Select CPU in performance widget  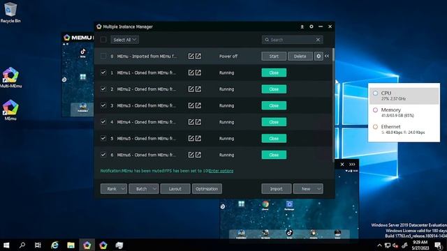[x=404, y=96]
